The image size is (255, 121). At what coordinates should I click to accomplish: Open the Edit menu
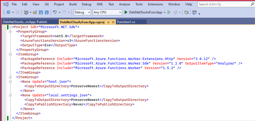pos(25,4)
